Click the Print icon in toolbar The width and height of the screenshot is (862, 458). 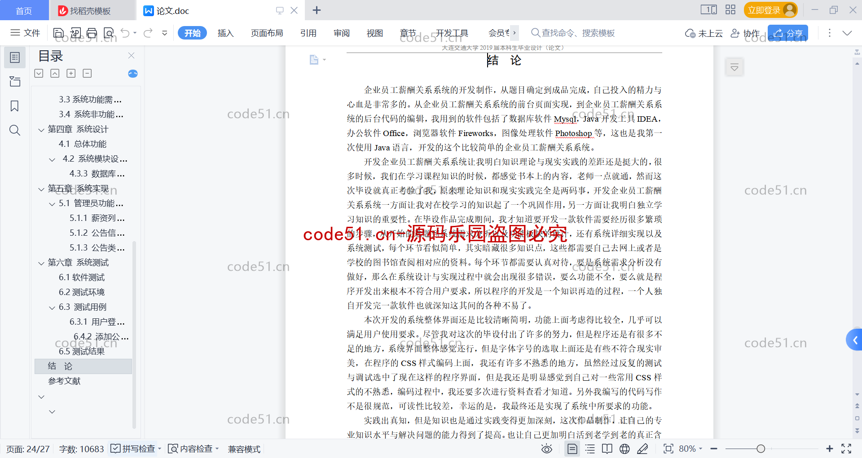[x=92, y=33]
